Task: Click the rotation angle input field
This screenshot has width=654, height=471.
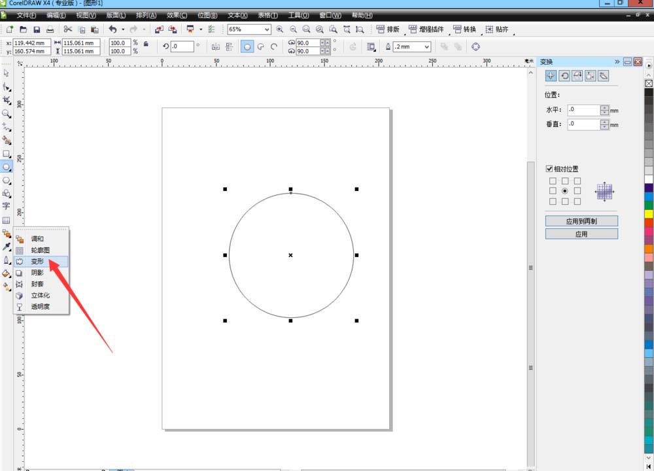Action: (x=182, y=46)
